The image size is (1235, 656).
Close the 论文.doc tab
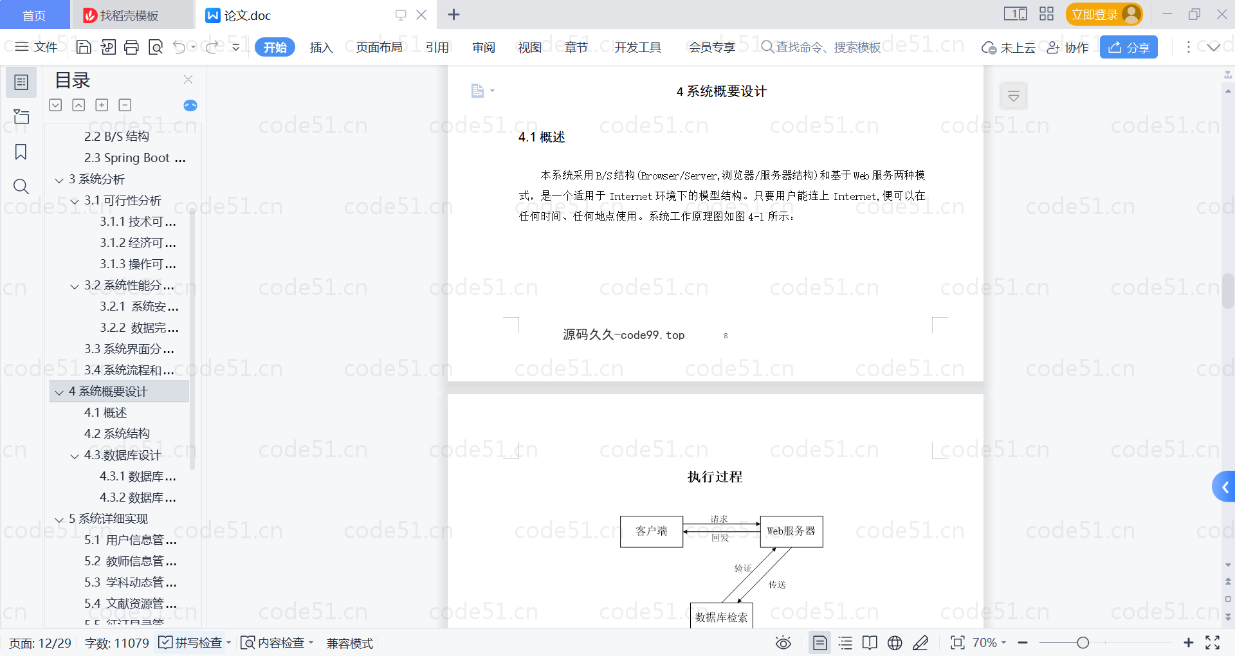(x=421, y=15)
